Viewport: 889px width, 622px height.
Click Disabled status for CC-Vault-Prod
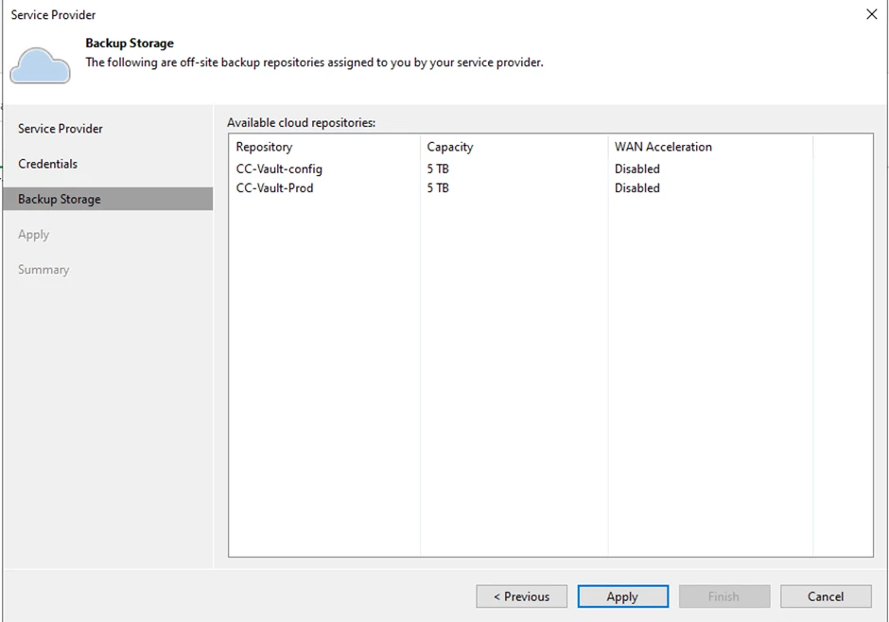[637, 188]
